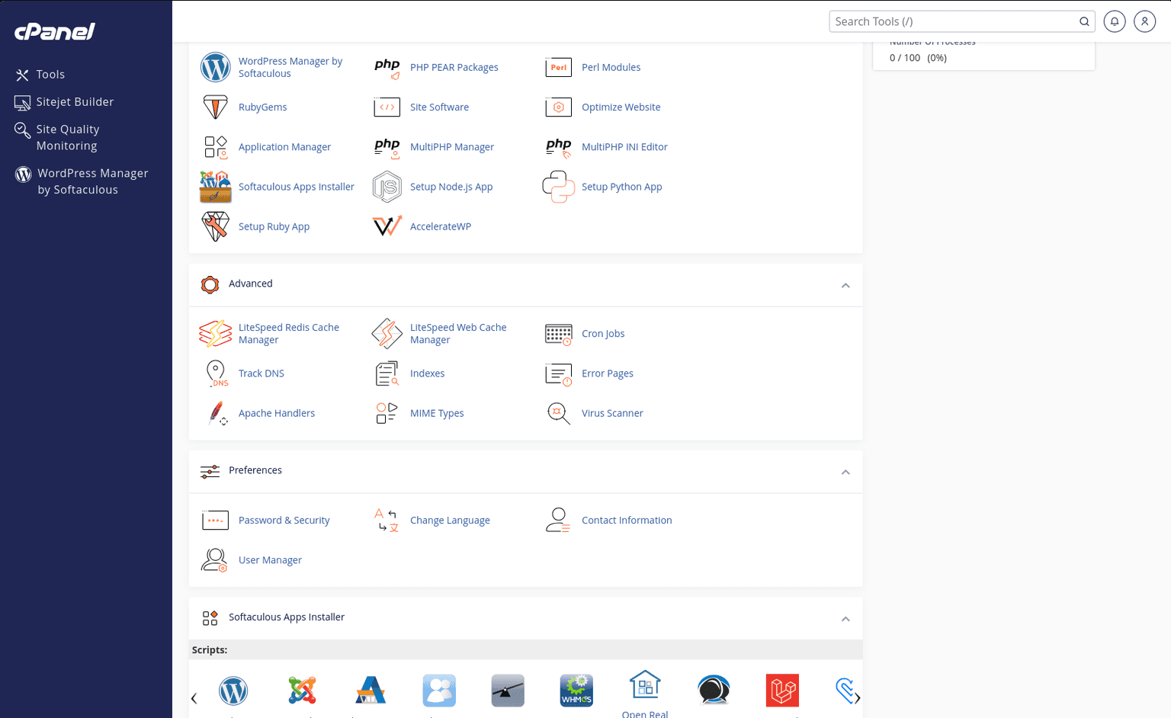Open Sitejet Builder from the sidebar
1171x718 pixels.
coord(73,101)
